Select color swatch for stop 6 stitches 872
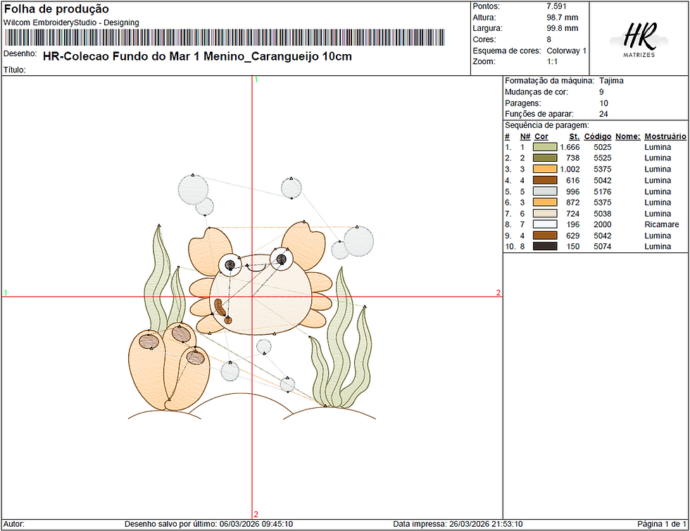The height and width of the screenshot is (531, 690). 545,203
